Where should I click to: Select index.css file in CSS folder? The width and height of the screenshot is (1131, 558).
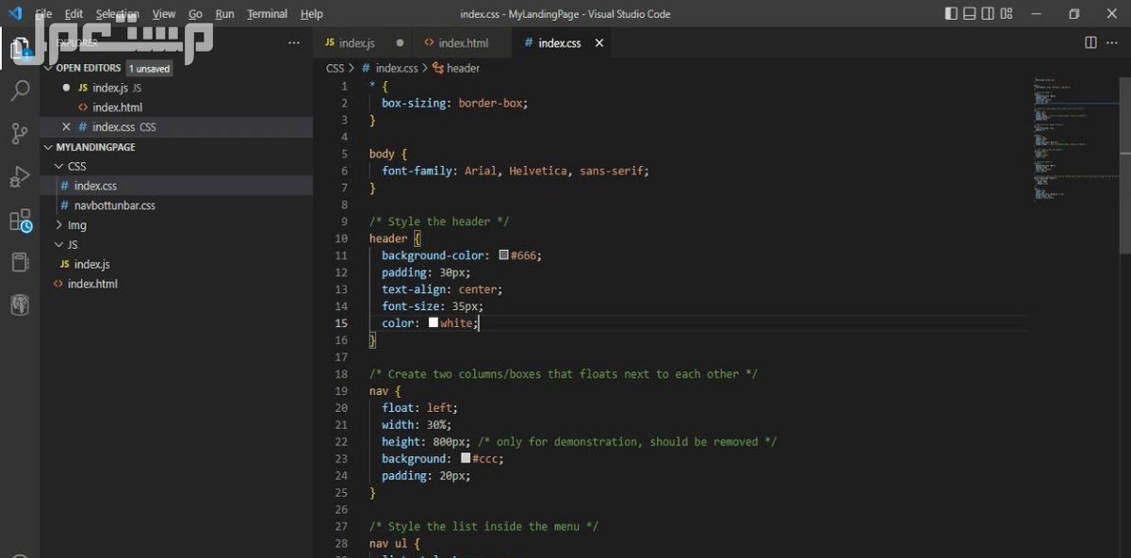(x=176, y=186)
